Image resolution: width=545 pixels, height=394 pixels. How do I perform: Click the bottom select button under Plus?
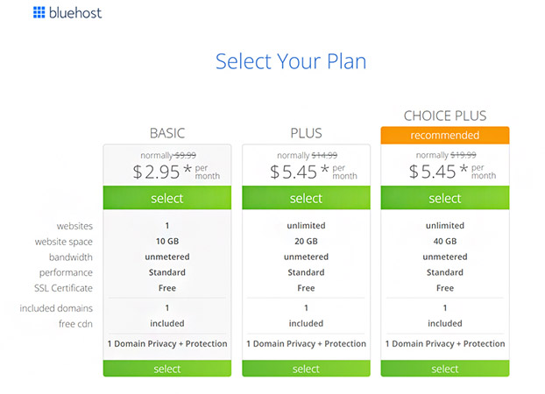pos(306,369)
